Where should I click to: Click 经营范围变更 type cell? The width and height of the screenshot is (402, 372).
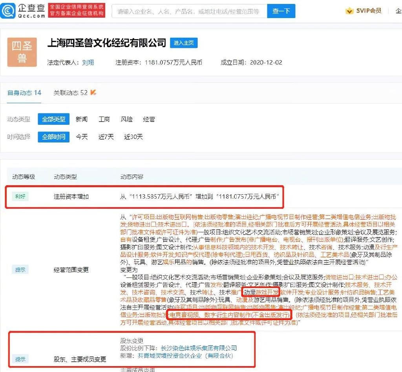tap(71, 270)
